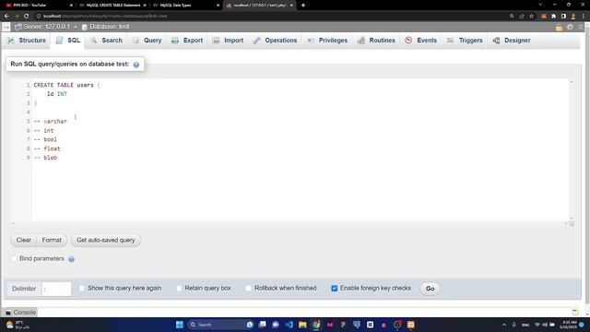Click the icon right of Console bar
Screen dimensions: 590x332
[x=575, y=312]
